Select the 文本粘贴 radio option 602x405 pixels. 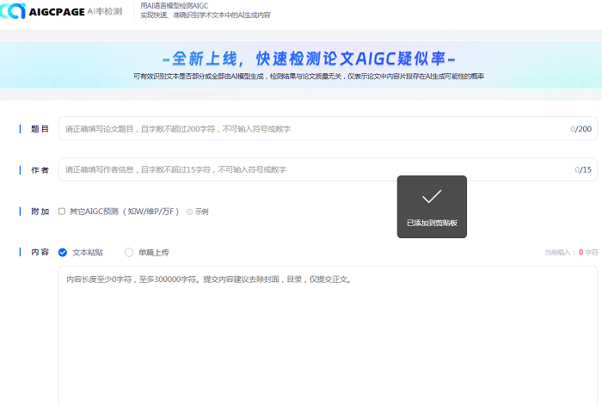click(63, 253)
